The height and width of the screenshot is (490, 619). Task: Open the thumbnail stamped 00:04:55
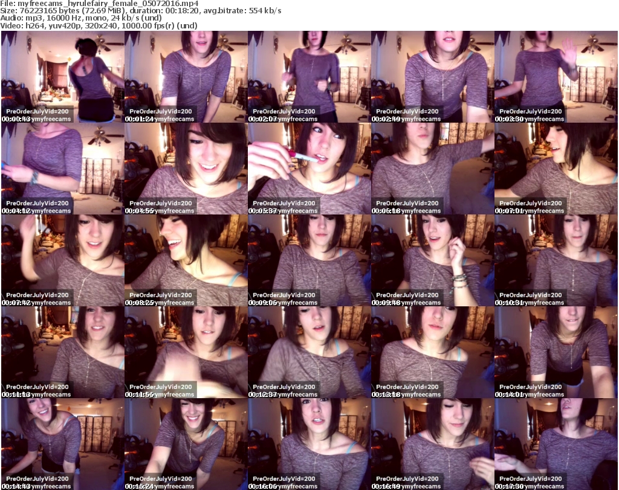[x=186, y=169]
